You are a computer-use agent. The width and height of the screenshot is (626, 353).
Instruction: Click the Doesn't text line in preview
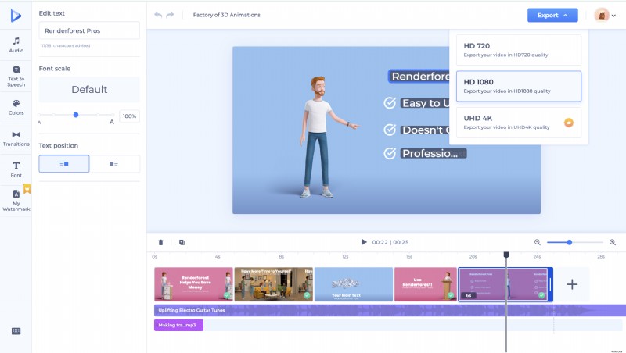425,130
